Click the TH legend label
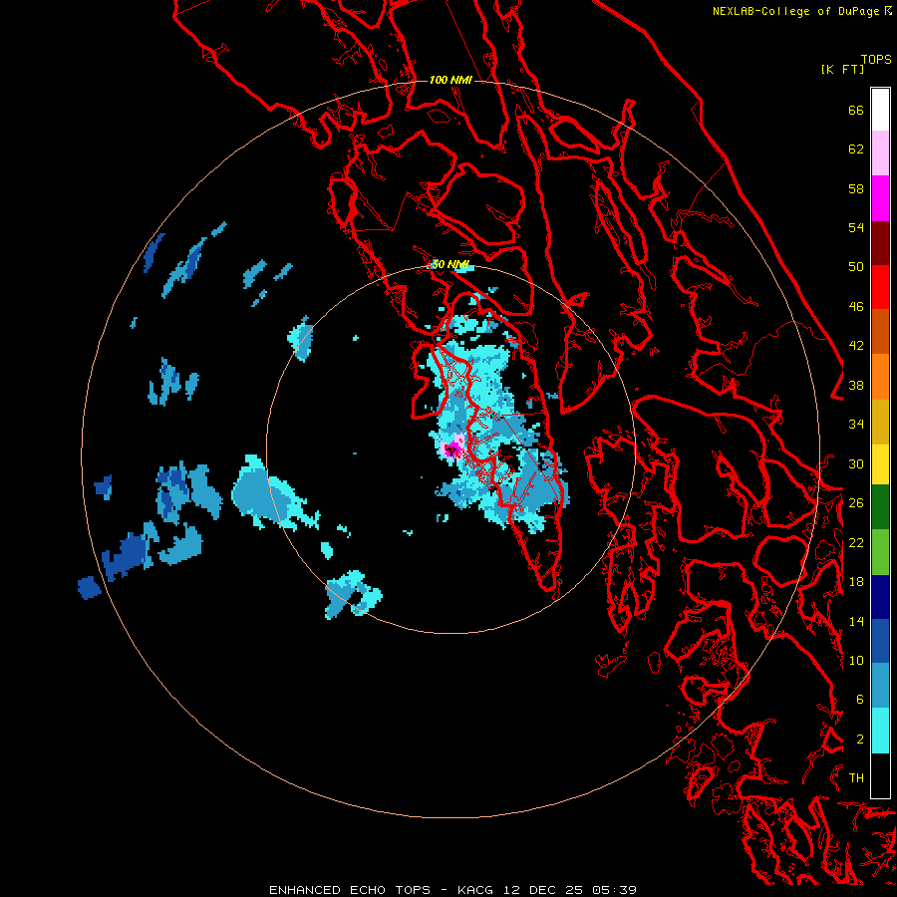This screenshot has width=897, height=897. tap(856, 778)
